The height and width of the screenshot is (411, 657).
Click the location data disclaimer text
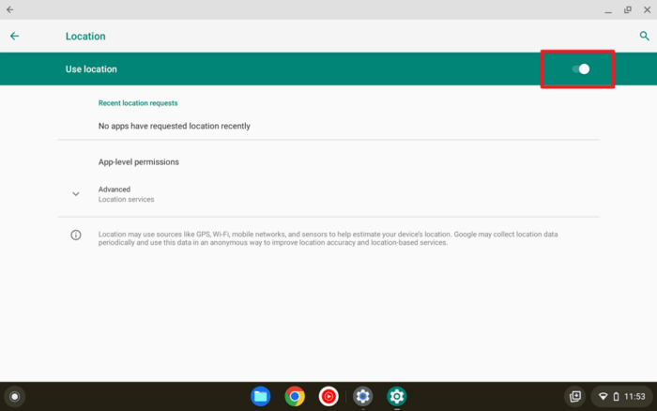(328, 238)
